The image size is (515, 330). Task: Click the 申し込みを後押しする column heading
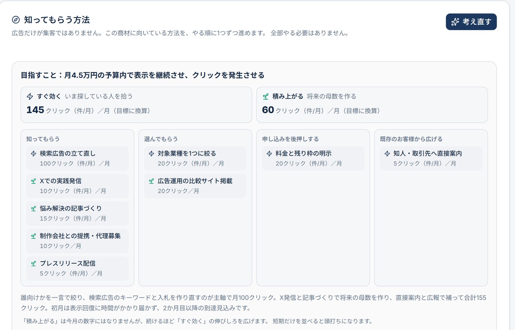click(290, 139)
